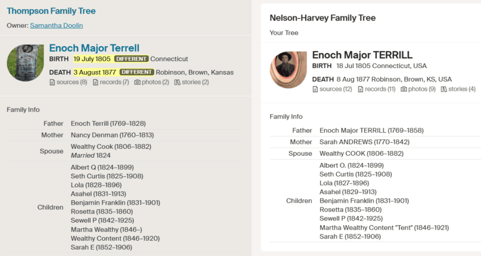Click the DIFFERENT badge beside birth date
The image size is (481, 256).
pyautogui.click(x=131, y=59)
